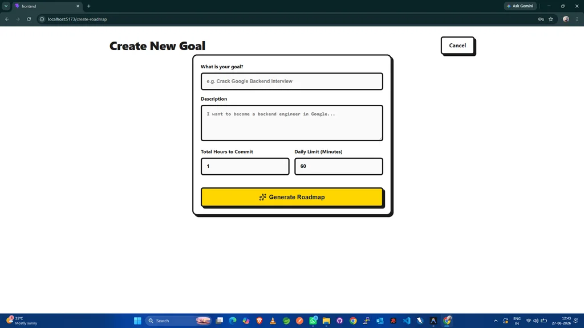The width and height of the screenshot is (584, 328).
Task: Open the volume control in the tray
Action: [536, 321]
